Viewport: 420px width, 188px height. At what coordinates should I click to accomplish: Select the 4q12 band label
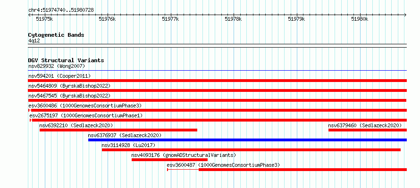pos(34,41)
